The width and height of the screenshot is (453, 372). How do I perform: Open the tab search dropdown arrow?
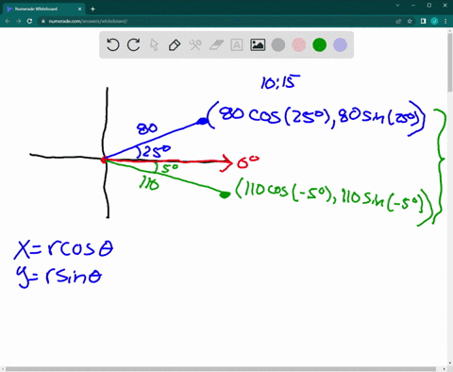(x=397, y=6)
